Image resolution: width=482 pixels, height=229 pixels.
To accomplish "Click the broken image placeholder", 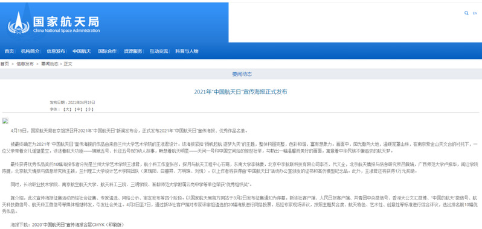I will (x=5, y=121).
